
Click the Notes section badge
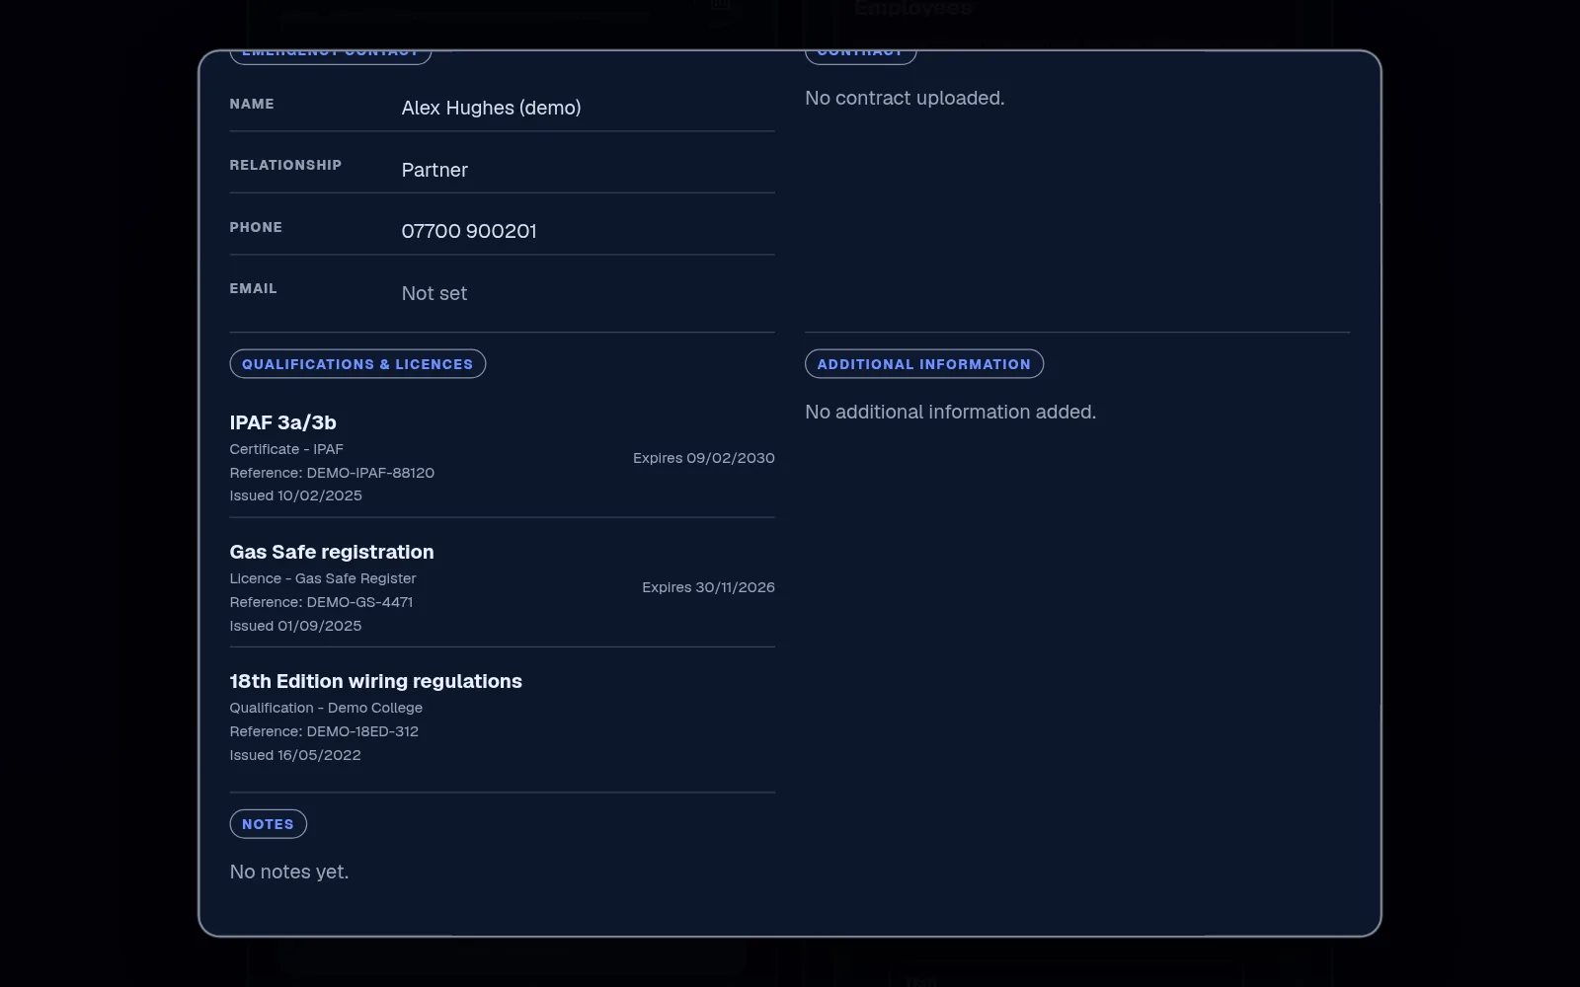268,824
